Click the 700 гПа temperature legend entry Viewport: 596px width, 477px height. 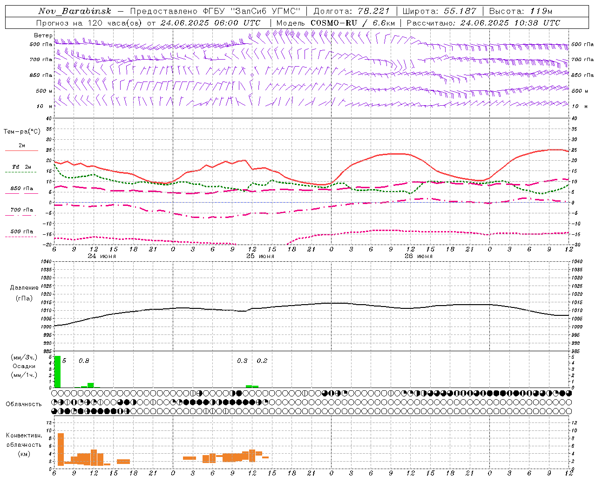[x=21, y=212]
